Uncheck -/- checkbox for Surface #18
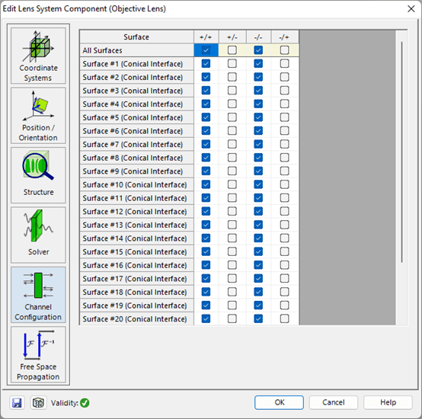Image resolution: width=422 pixels, height=419 pixels. [x=258, y=292]
